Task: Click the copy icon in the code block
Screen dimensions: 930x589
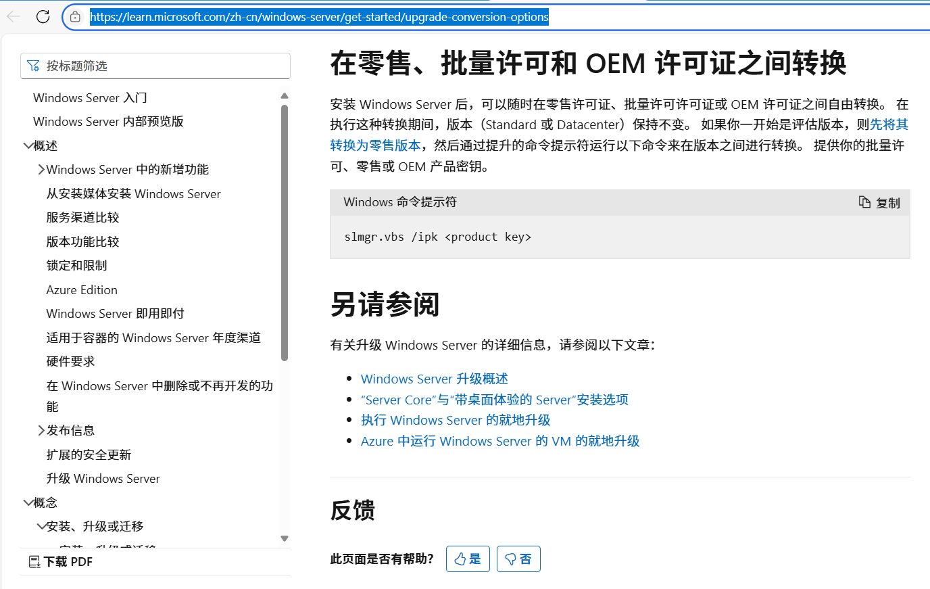Action: click(x=864, y=202)
